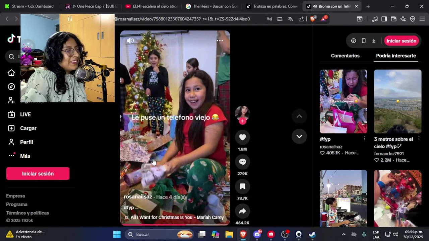Viewport: 429px width, 241px height.
Task: Click the pink Iniciar sesión sidebar button
Action: 38,174
